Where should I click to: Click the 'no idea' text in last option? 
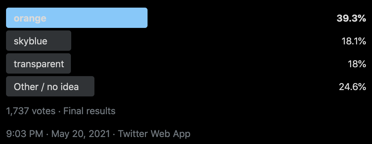(x=63, y=87)
